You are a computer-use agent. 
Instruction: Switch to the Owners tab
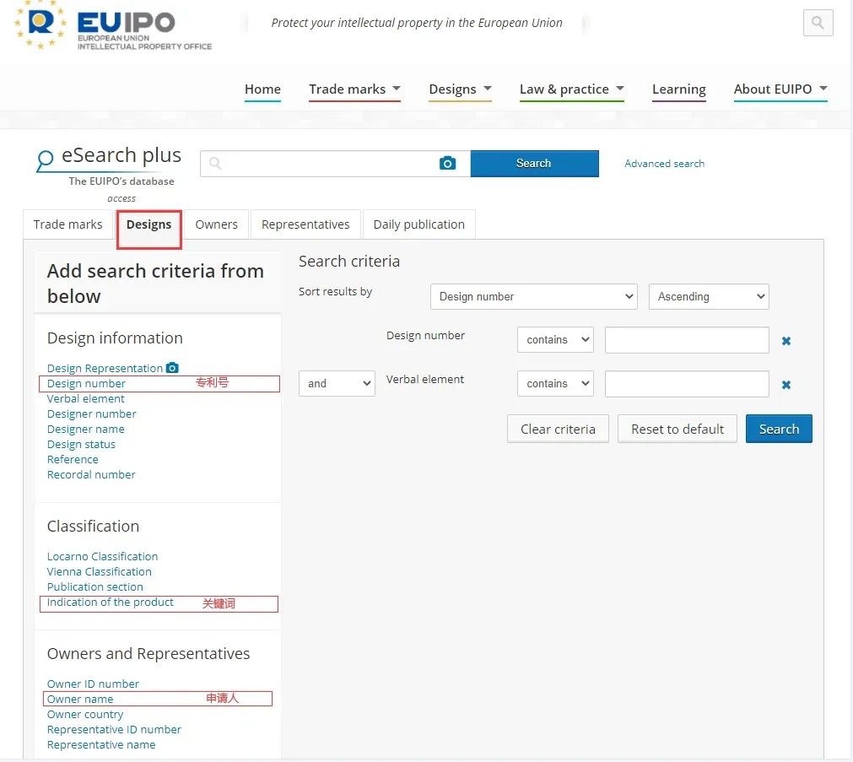pyautogui.click(x=217, y=224)
